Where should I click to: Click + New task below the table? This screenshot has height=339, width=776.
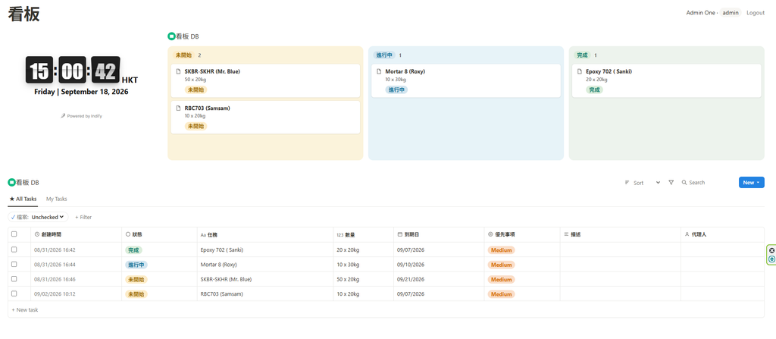tap(25, 309)
